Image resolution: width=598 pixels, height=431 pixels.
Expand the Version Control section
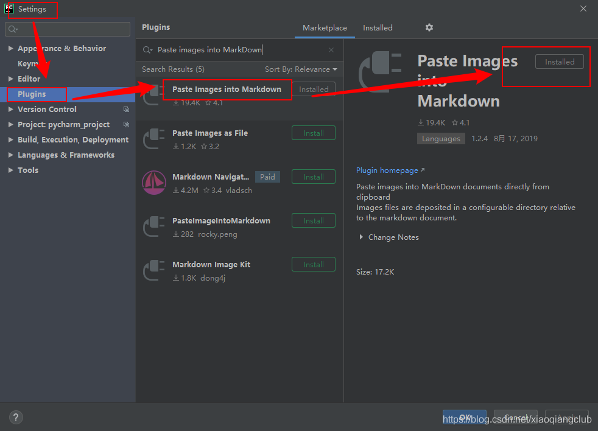pos(11,110)
